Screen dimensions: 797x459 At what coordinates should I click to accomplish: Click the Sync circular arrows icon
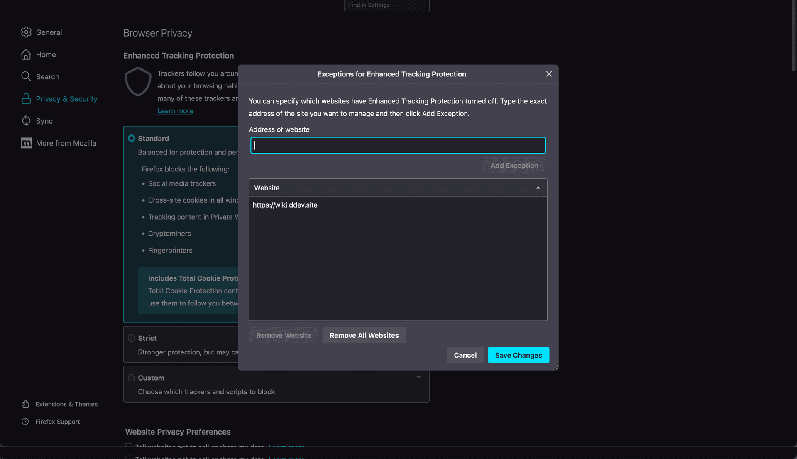click(x=26, y=121)
